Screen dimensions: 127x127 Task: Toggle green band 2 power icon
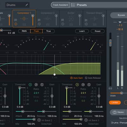30,84
